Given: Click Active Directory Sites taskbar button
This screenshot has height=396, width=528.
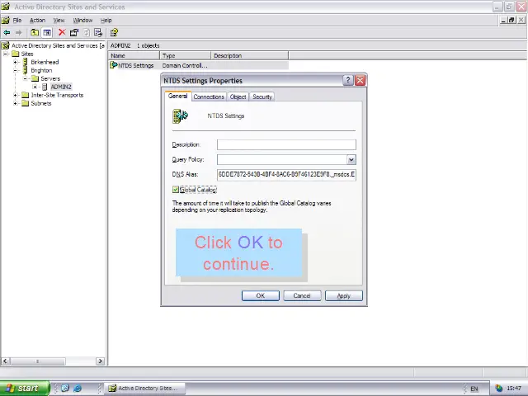Looking at the screenshot, I should tap(145, 389).
